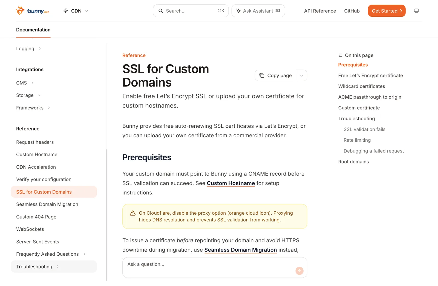Click the Copy page button
Screen dimensions: 438x286
point(275,75)
